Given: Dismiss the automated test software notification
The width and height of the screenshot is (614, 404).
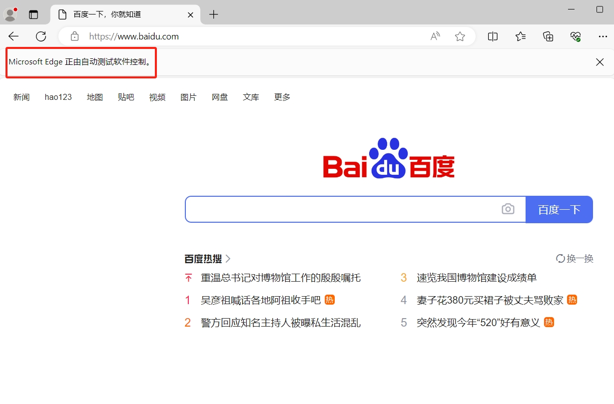Looking at the screenshot, I should [600, 62].
